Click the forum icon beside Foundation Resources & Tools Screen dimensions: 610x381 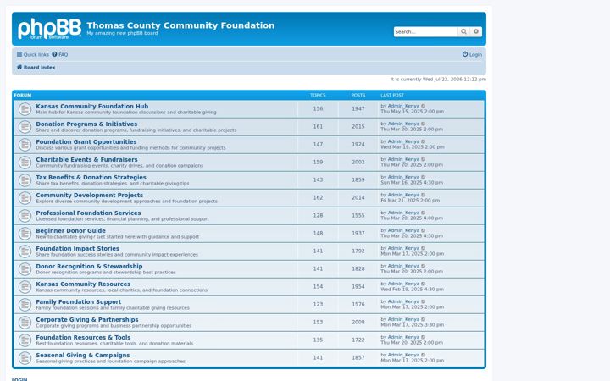(x=25, y=340)
